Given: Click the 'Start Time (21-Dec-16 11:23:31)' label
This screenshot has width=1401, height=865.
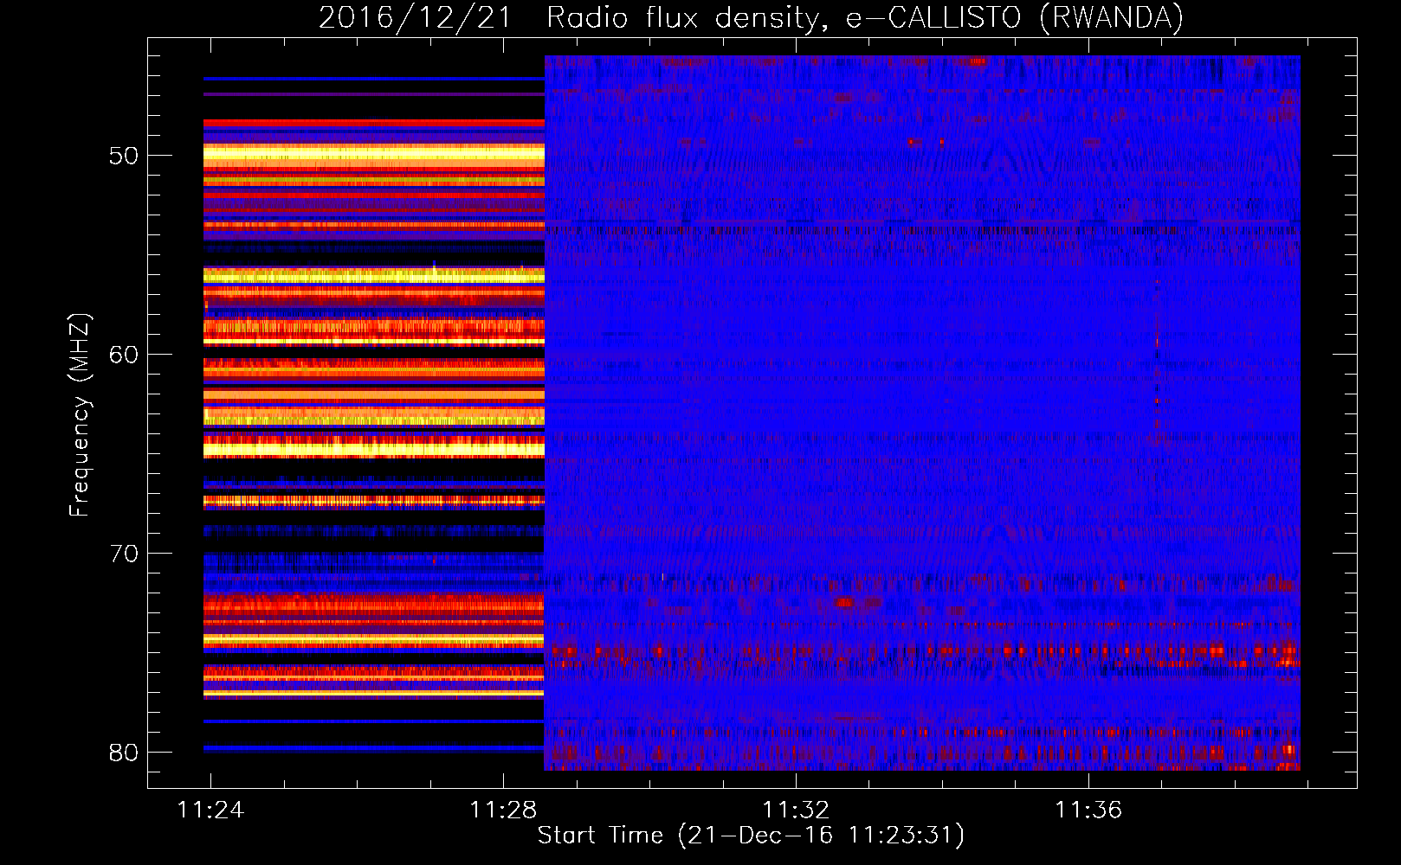Looking at the screenshot, I should (x=751, y=836).
